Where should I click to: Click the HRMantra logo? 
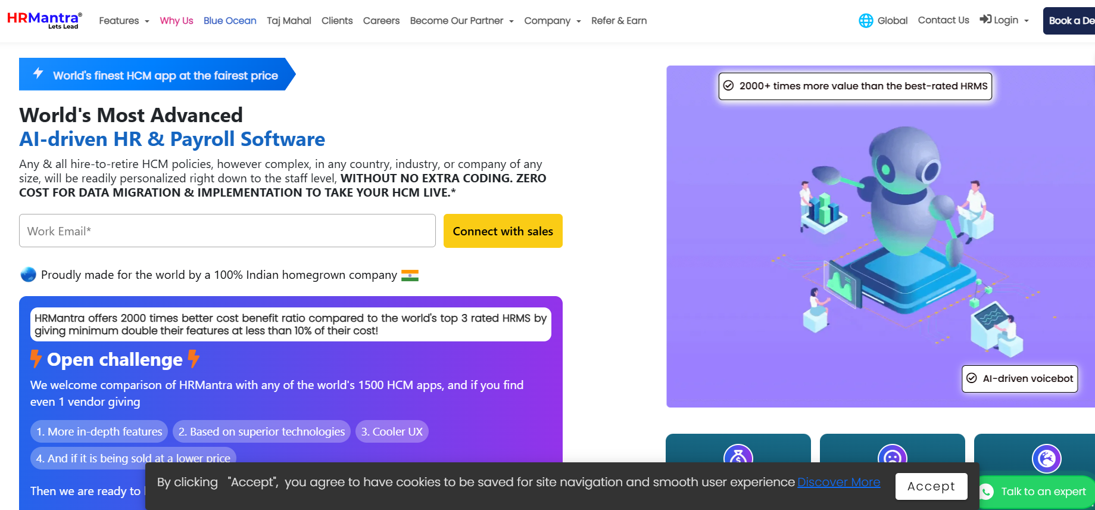(x=45, y=20)
